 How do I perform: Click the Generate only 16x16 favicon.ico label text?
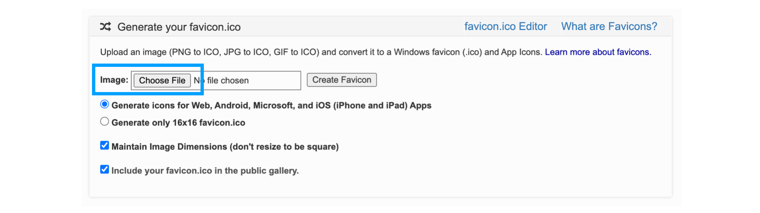(178, 123)
